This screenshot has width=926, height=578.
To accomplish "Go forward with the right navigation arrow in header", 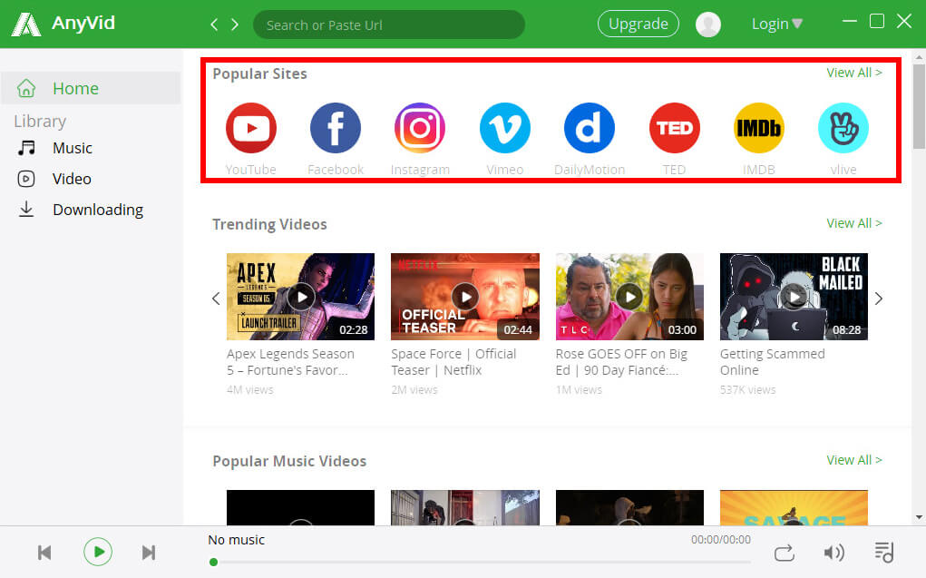I will [235, 24].
